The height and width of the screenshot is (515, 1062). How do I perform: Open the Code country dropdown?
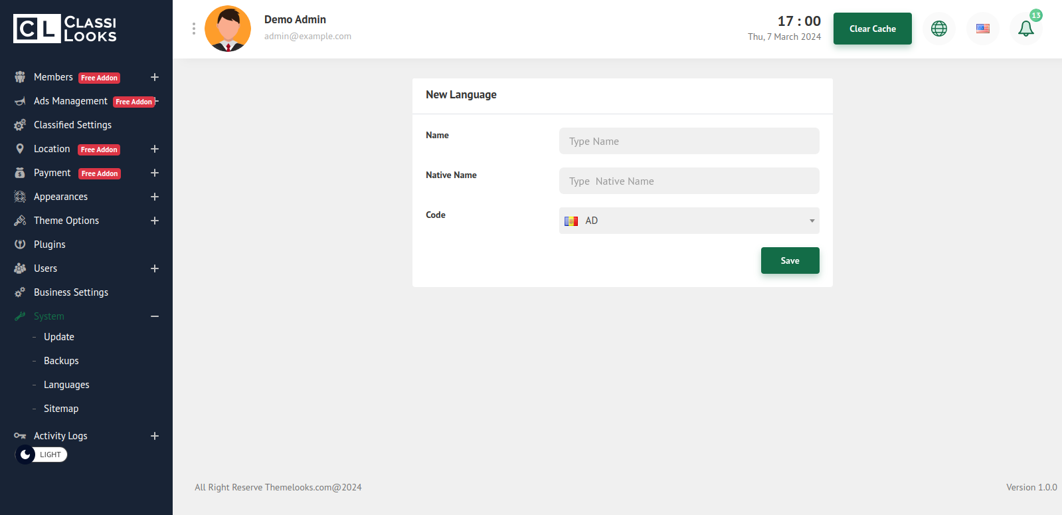coord(689,221)
